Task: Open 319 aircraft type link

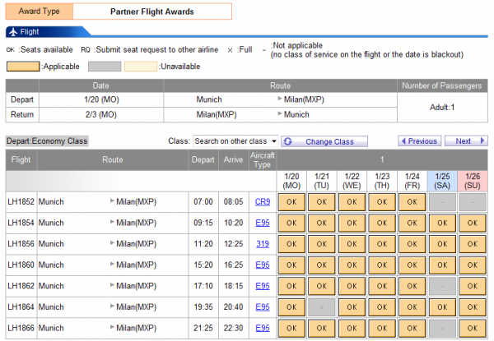Action: [263, 243]
